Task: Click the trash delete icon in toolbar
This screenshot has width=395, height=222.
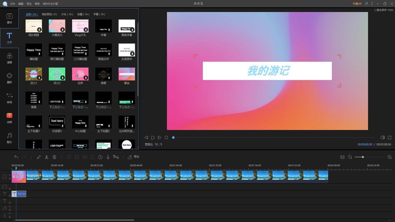Action: [54, 157]
